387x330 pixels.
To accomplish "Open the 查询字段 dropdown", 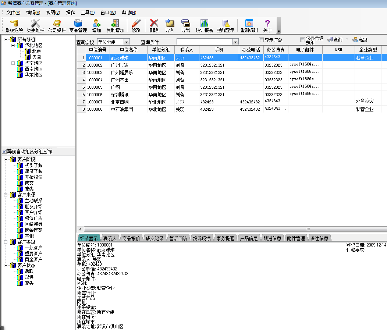I will 127,42.
